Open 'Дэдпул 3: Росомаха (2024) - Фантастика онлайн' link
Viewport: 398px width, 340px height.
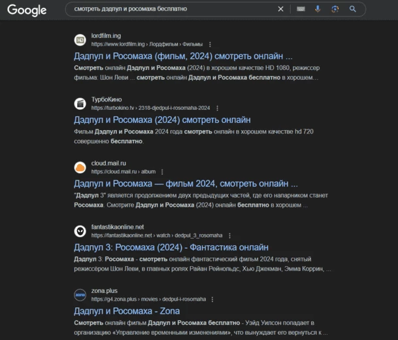(171, 247)
